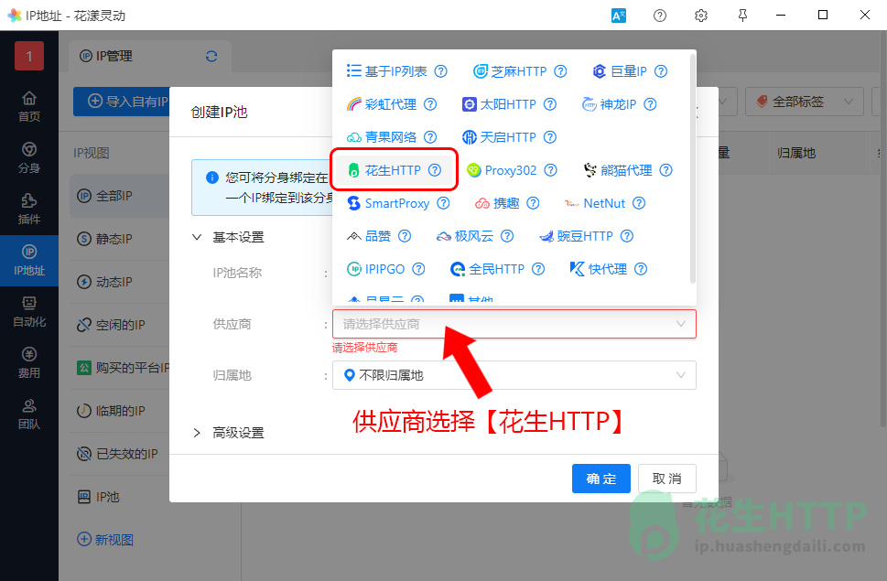Open the 全部标签 tag filter dropdown

click(804, 102)
